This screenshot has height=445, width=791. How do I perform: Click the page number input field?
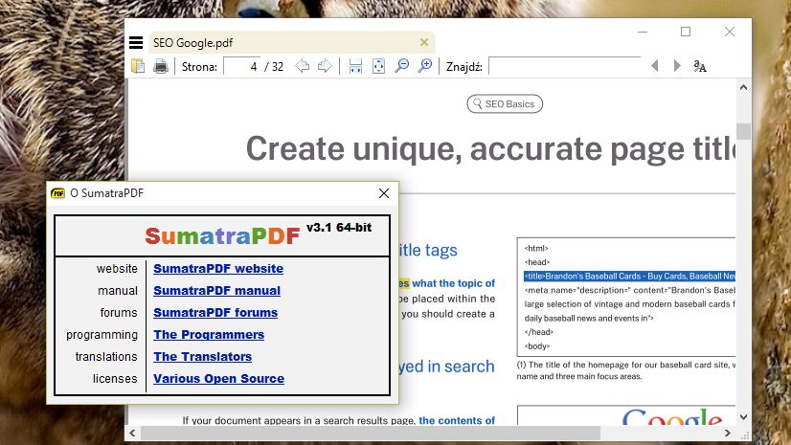click(x=241, y=67)
